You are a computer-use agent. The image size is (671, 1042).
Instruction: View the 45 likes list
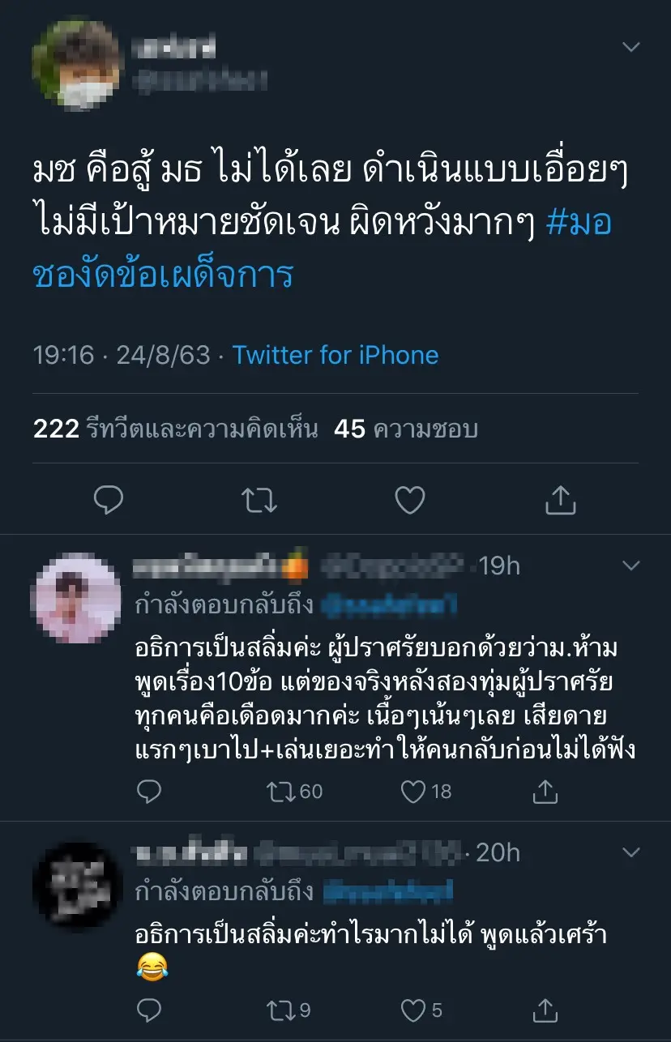405,429
